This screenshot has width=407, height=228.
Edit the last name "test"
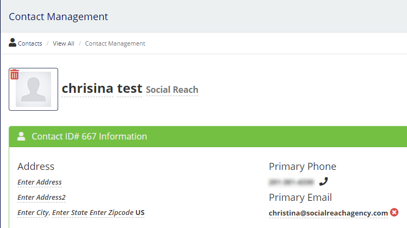(x=129, y=88)
